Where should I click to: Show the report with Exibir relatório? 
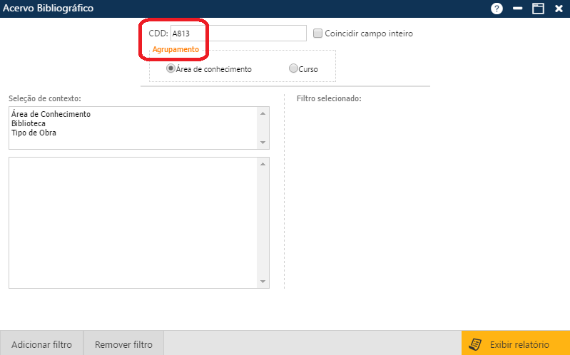(516, 344)
